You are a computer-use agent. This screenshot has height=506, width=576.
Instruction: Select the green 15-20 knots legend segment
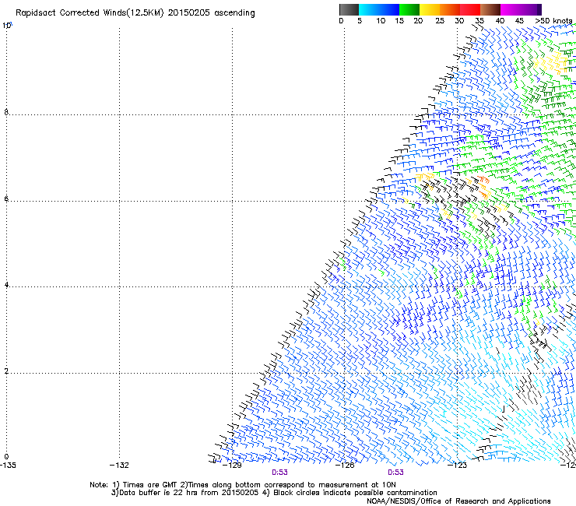[409, 9]
